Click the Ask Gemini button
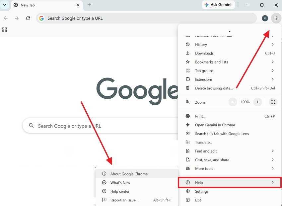The width and height of the screenshot is (282, 206). coord(218,5)
